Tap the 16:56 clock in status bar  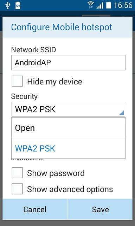pos(123,6)
